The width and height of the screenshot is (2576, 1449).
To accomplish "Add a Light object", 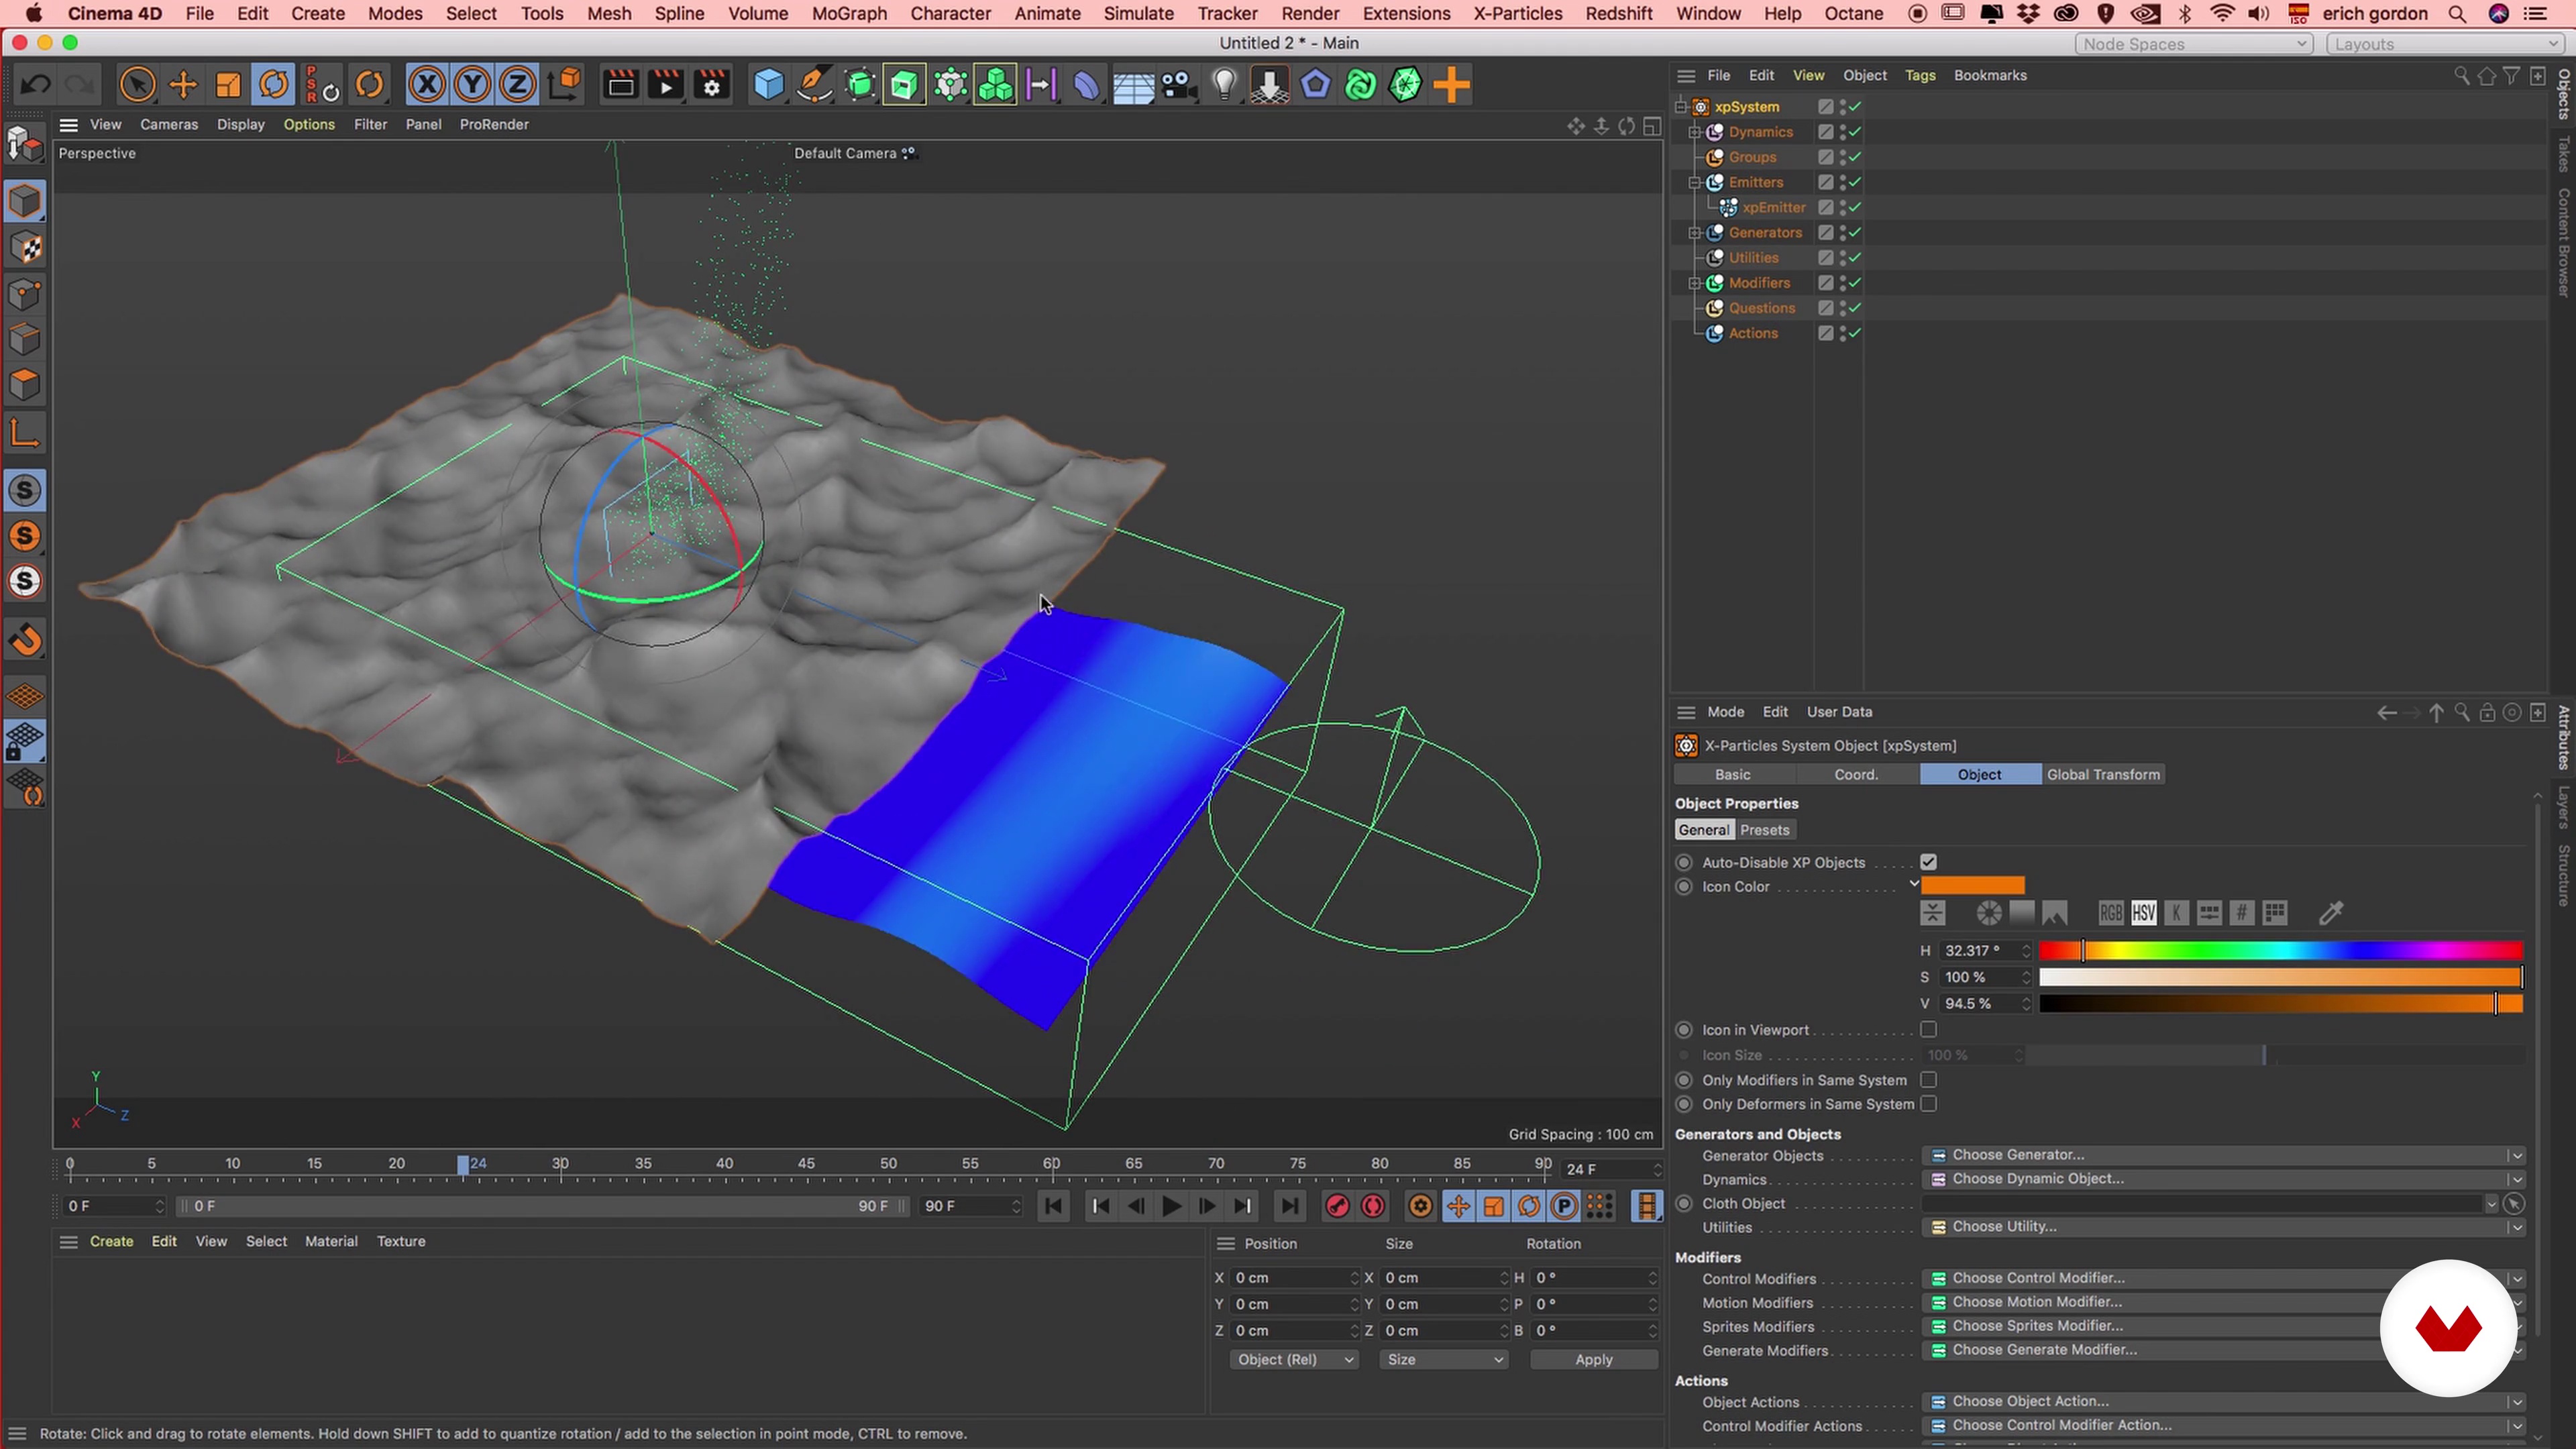I will coord(1224,85).
